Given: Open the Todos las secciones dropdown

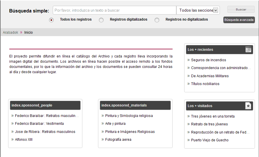Looking at the screenshot, I should [198, 10].
